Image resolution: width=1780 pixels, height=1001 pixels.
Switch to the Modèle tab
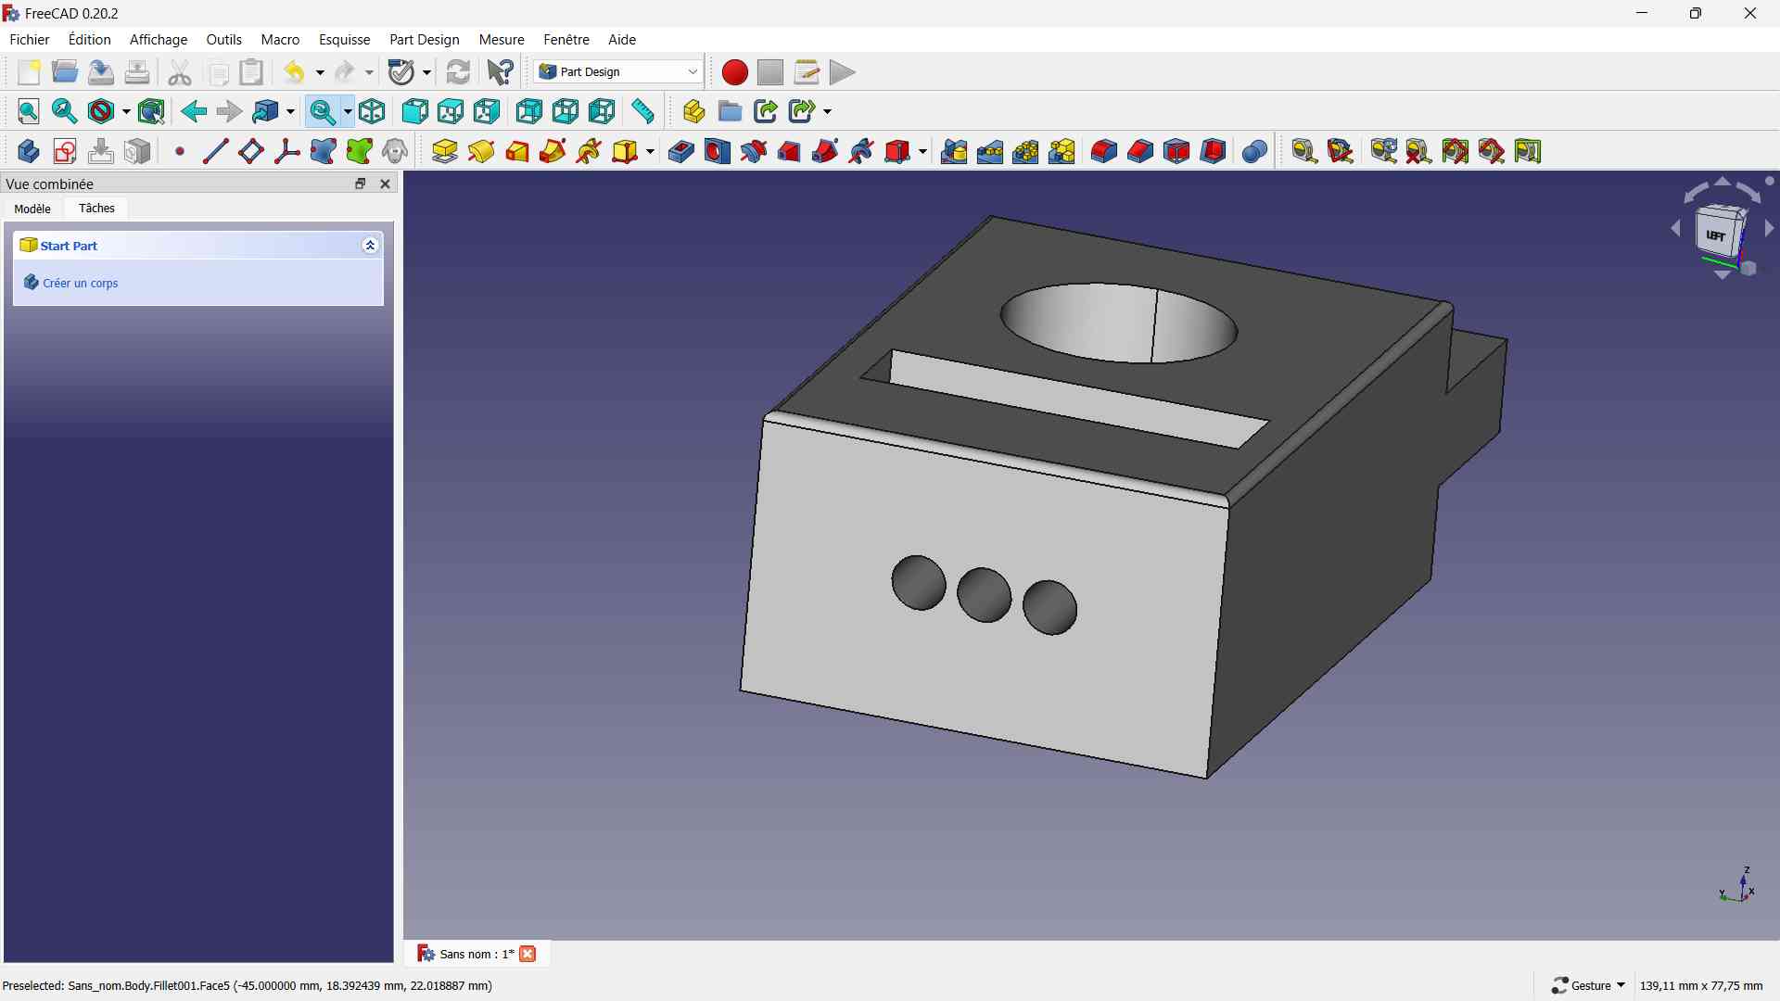(x=32, y=209)
